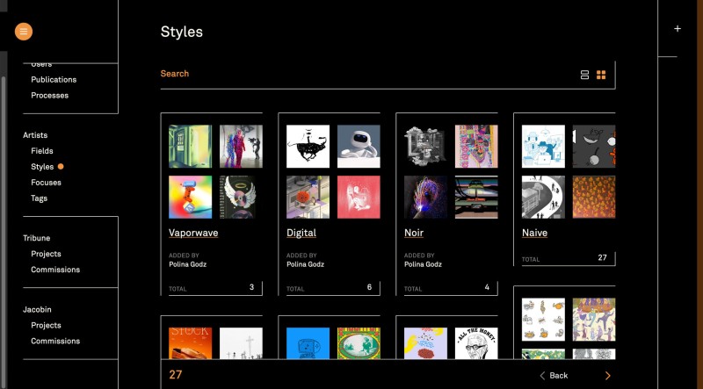Click the angel wings thumbnail in Vaporwave
The image size is (703, 389).
coord(241,197)
